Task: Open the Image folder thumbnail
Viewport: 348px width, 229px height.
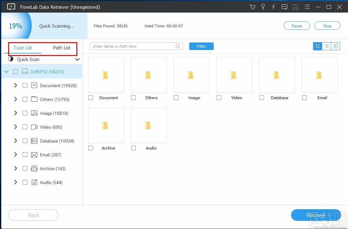Action: pos(191,75)
